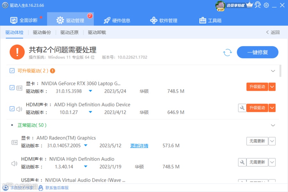This screenshot has height=192, width=288.
Task: Select the 驱动卸载 sub-tab
Action: tap(97, 33)
